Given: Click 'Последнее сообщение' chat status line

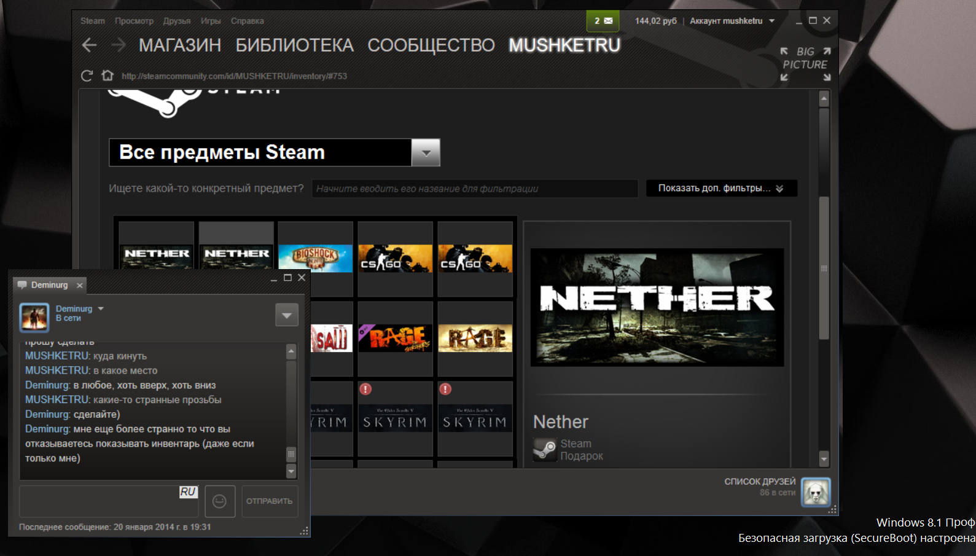Looking at the screenshot, I should (x=115, y=527).
